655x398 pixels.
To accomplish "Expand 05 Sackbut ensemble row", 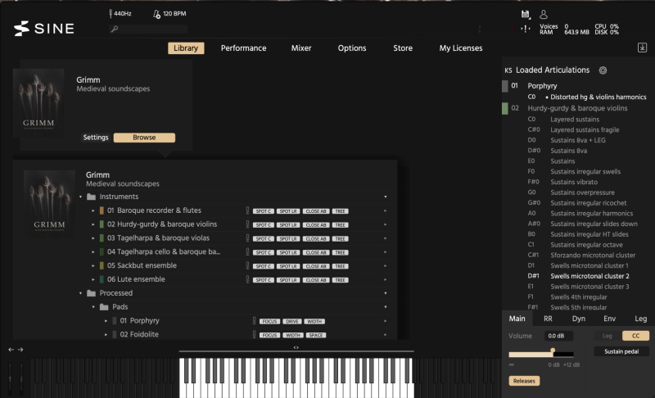I will [x=93, y=266].
